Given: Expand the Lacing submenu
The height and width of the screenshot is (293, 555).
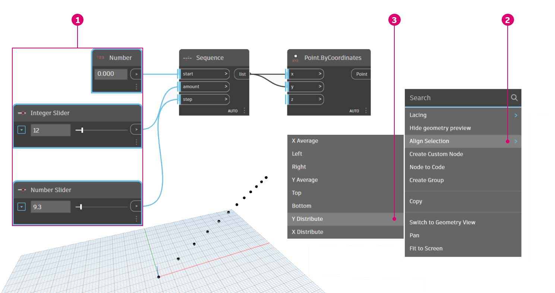Looking at the screenshot, I should click(x=516, y=115).
